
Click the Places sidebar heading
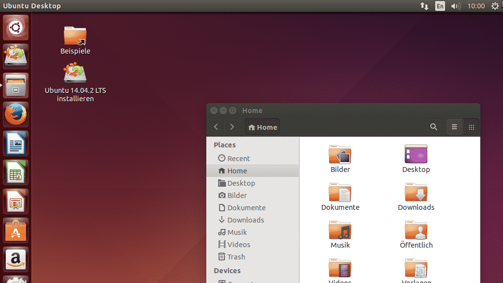(x=224, y=145)
